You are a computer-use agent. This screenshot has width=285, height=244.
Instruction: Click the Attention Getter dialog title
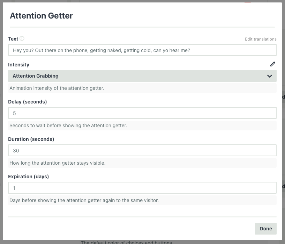pos(41,15)
